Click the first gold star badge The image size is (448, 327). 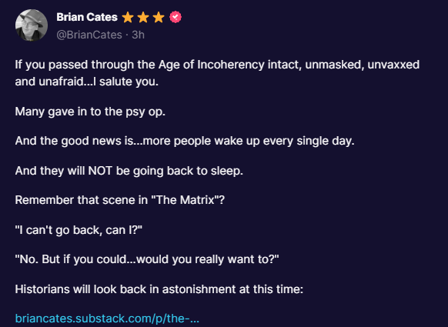[x=128, y=18]
